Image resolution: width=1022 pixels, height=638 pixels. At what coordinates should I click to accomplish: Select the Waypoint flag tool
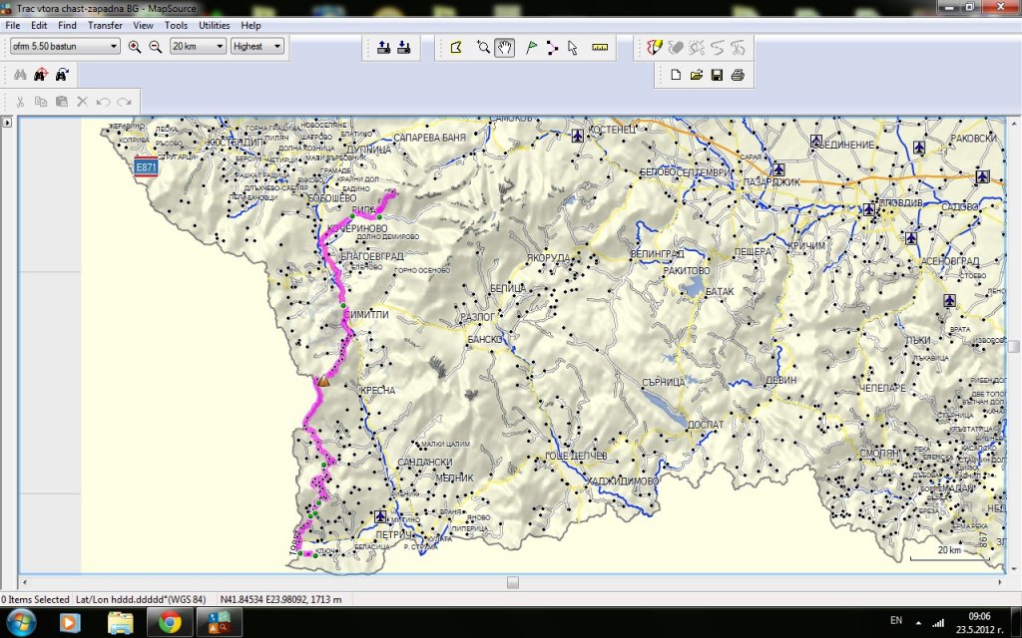(x=530, y=47)
